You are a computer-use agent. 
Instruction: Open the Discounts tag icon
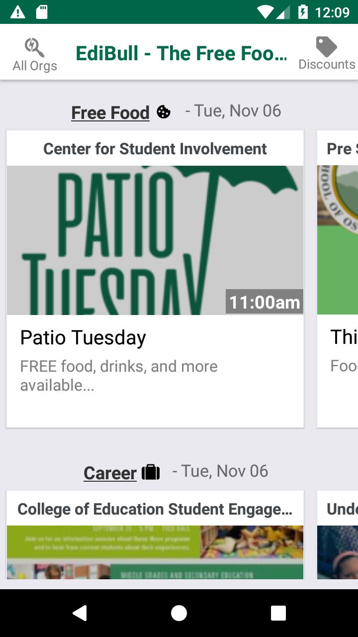pyautogui.click(x=327, y=47)
